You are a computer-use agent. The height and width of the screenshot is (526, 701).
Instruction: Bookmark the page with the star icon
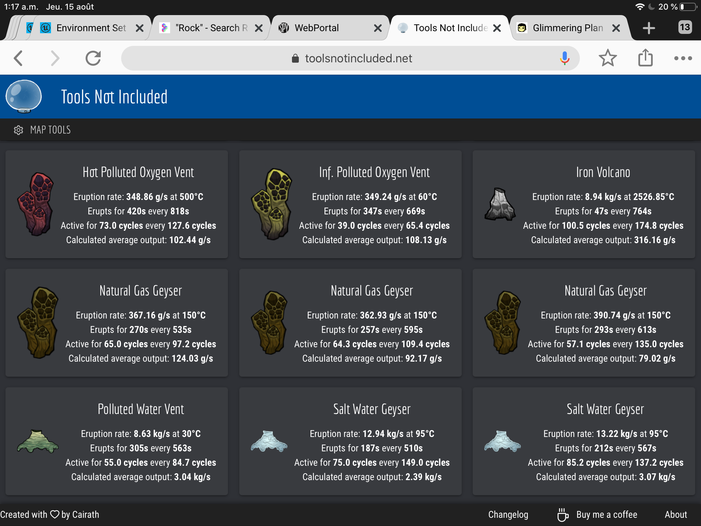608,58
